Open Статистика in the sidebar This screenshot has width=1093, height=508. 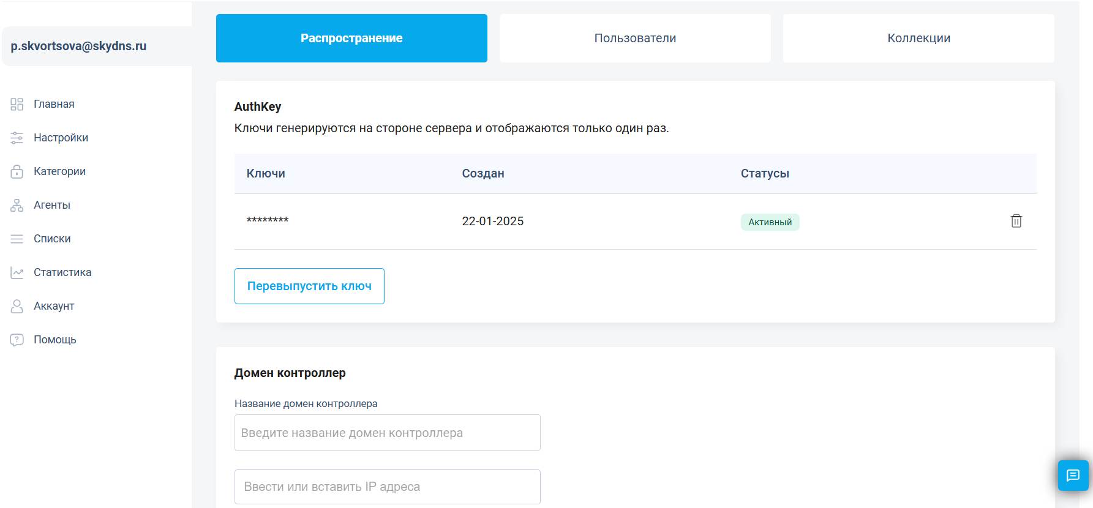(62, 272)
